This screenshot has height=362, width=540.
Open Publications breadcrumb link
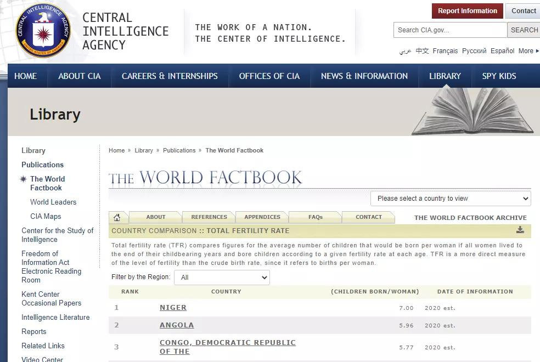[x=179, y=150]
